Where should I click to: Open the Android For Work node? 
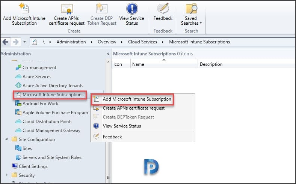[40, 104]
